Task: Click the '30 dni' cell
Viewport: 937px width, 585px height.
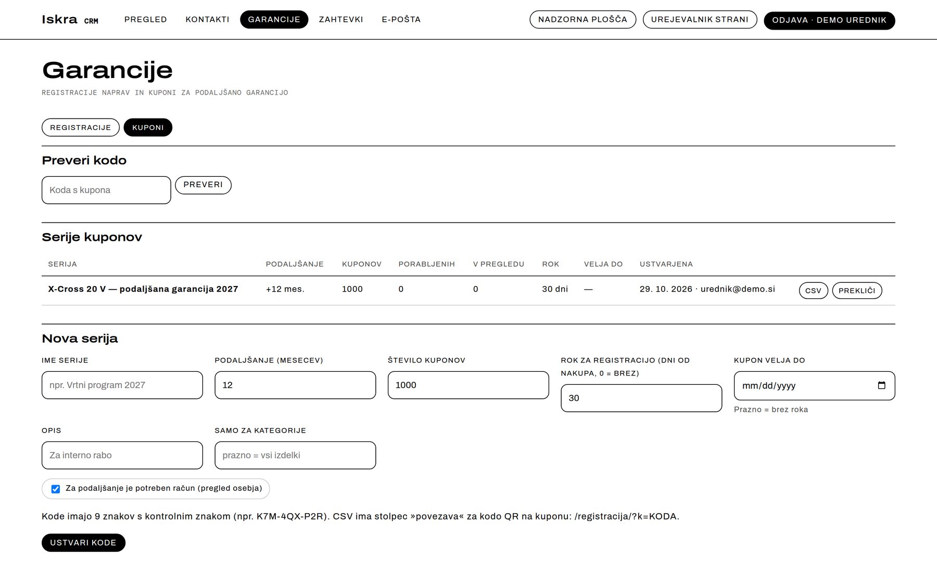Action: pyautogui.click(x=555, y=289)
